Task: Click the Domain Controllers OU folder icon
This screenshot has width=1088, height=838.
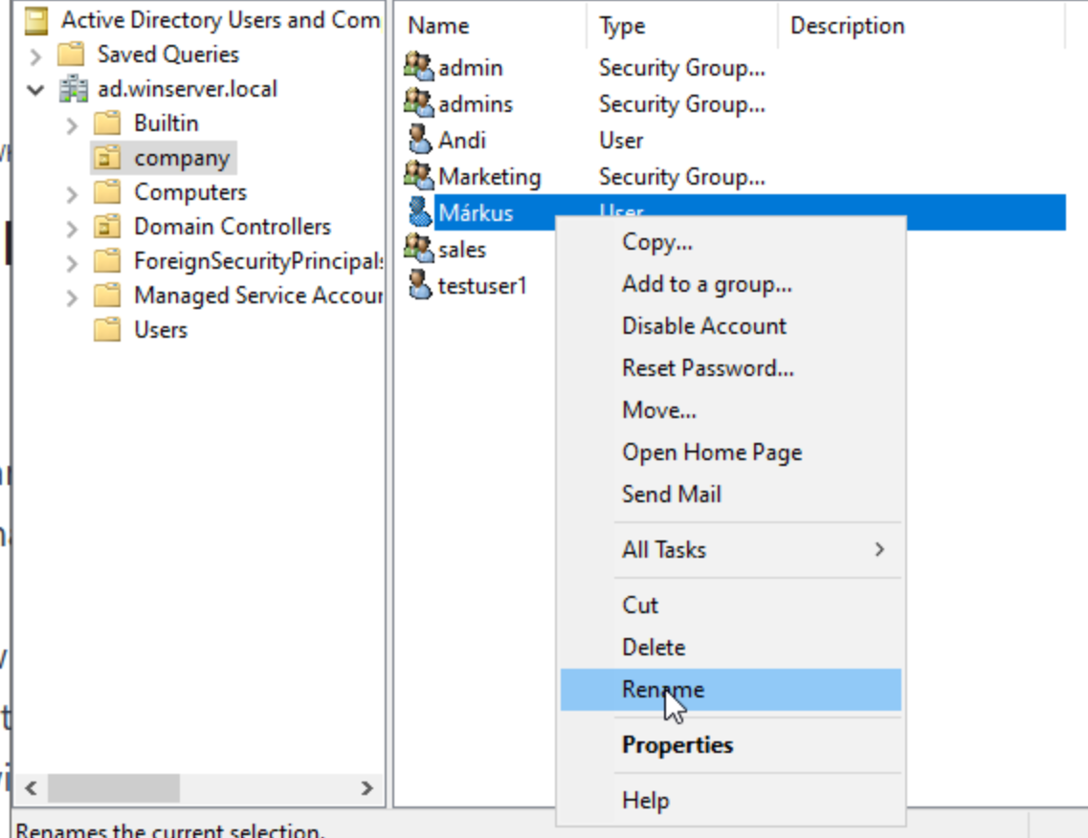Action: click(108, 227)
